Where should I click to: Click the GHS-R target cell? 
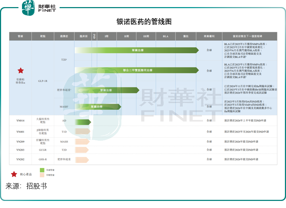point(43,159)
